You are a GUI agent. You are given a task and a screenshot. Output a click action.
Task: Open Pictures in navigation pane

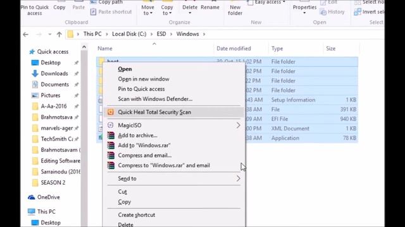(51, 95)
